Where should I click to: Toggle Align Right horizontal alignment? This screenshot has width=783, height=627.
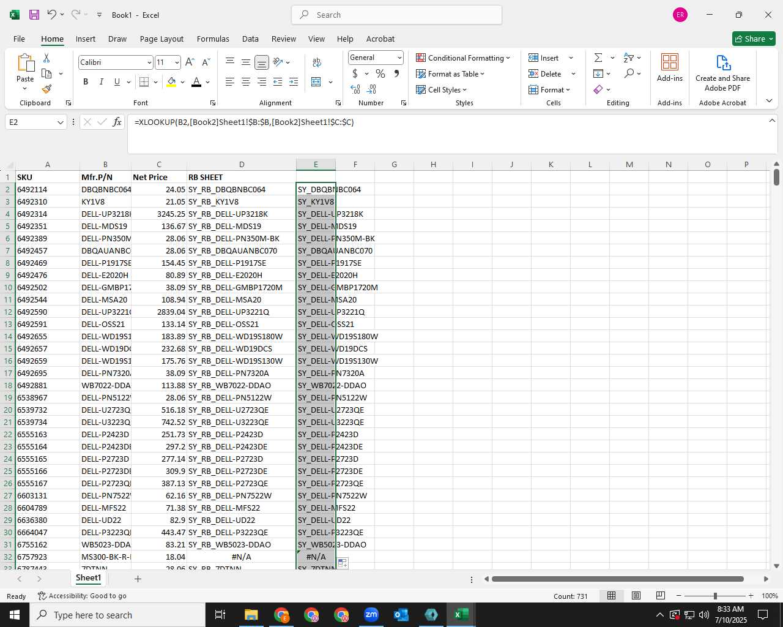click(x=262, y=82)
